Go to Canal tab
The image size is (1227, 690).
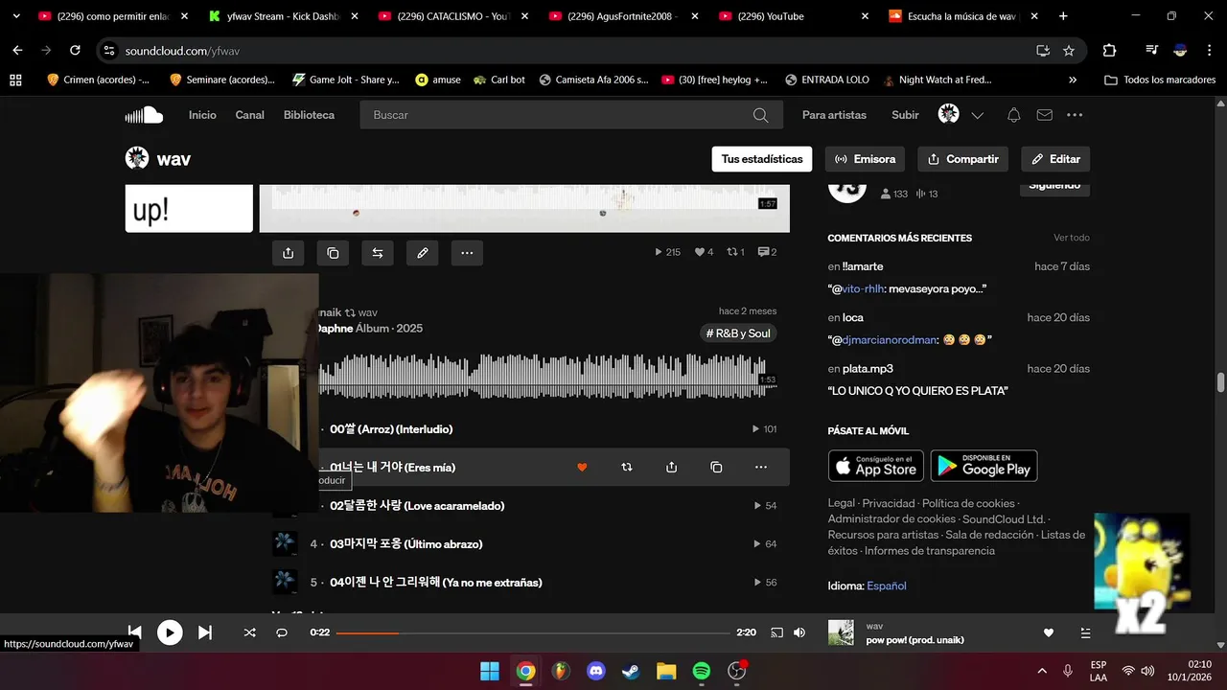(x=249, y=115)
